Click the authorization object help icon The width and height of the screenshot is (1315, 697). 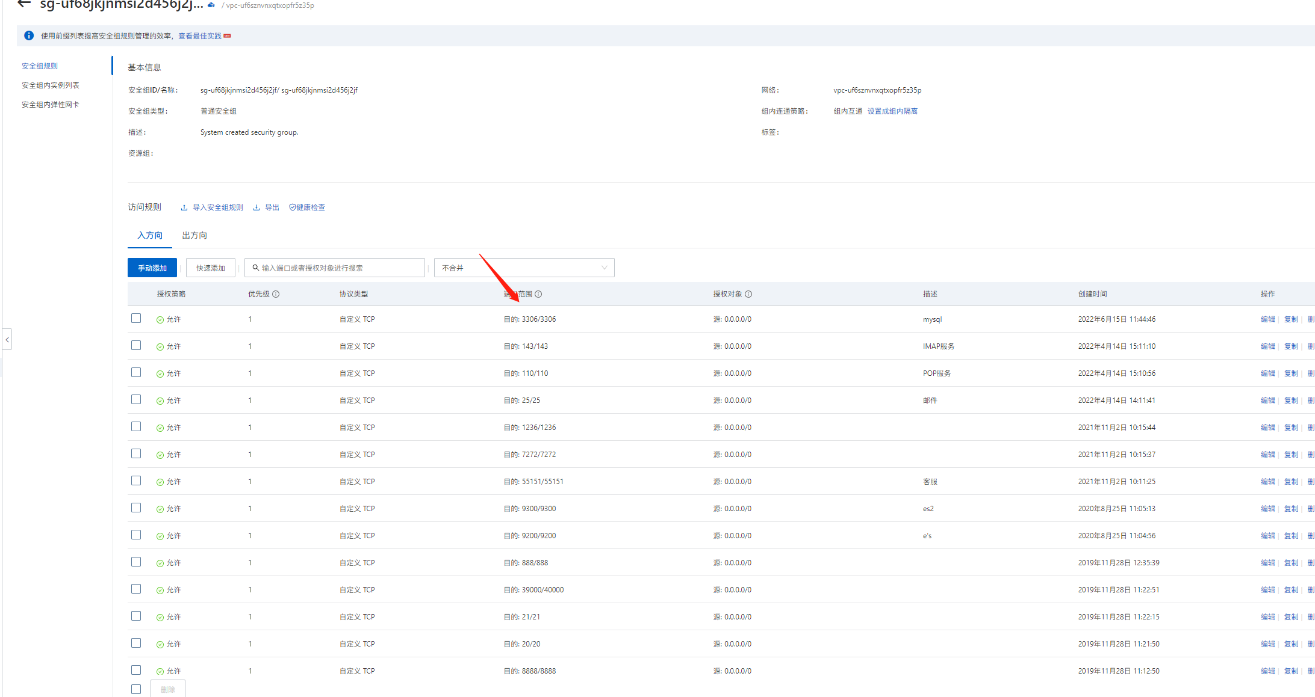(x=748, y=294)
